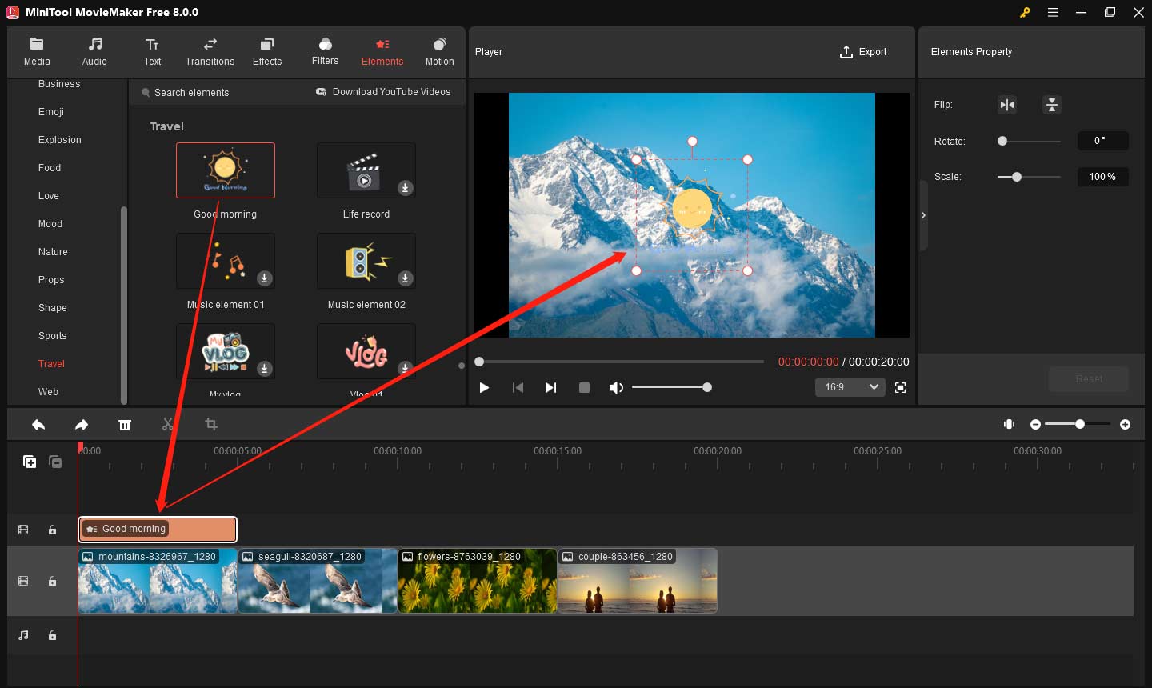Click the Rotate slider handle
Viewport: 1152px width, 688px height.
pyautogui.click(x=1002, y=141)
